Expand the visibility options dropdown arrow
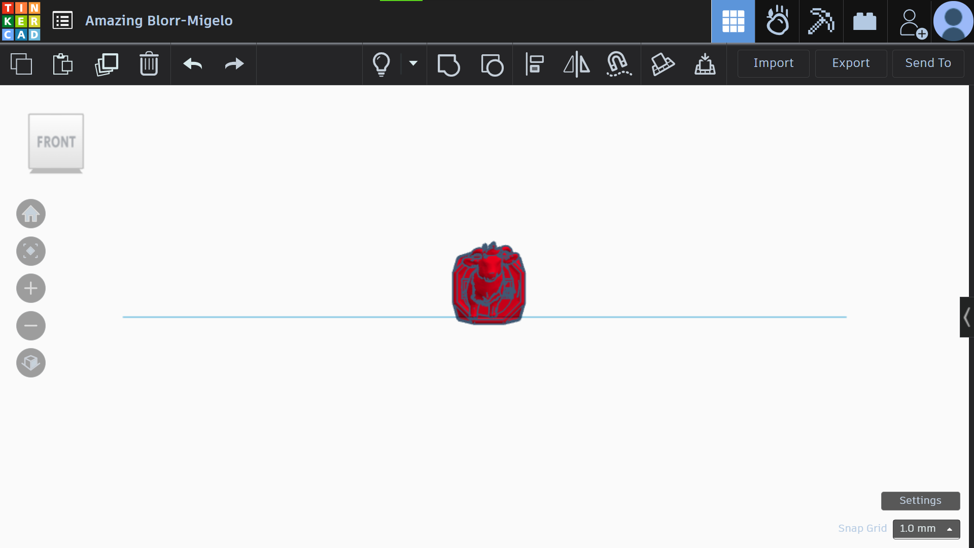 click(x=413, y=63)
